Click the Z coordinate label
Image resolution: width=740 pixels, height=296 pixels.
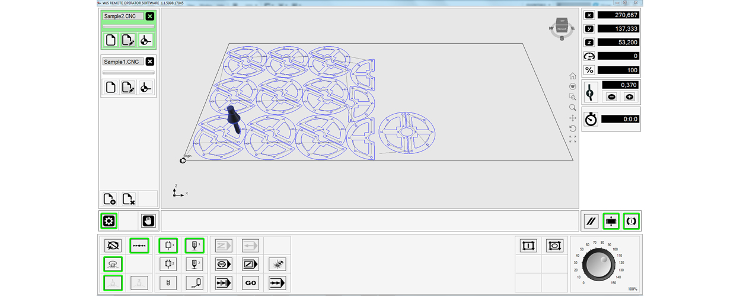[589, 43]
